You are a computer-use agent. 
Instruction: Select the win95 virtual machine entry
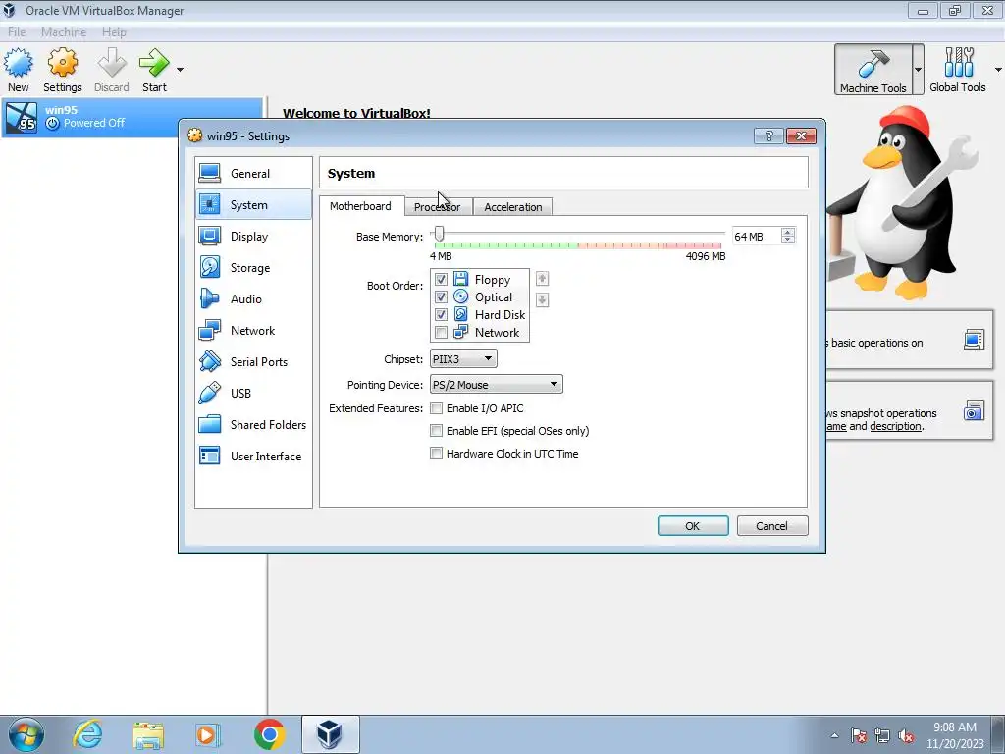pyautogui.click(x=132, y=117)
